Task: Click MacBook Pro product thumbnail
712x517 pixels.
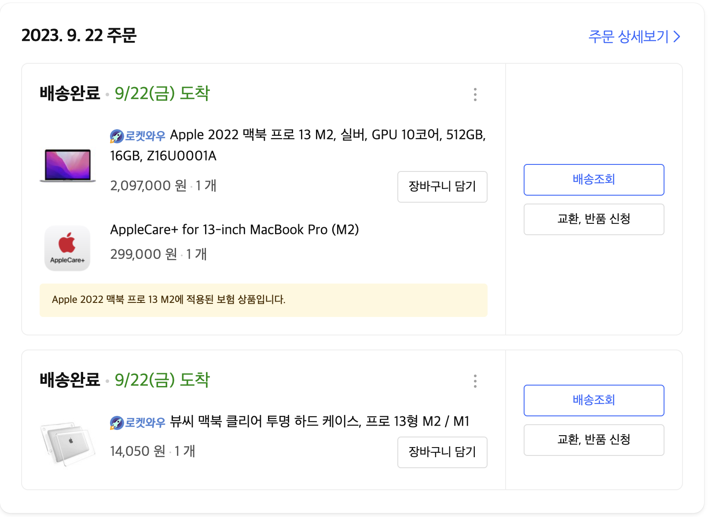Action: click(68, 165)
